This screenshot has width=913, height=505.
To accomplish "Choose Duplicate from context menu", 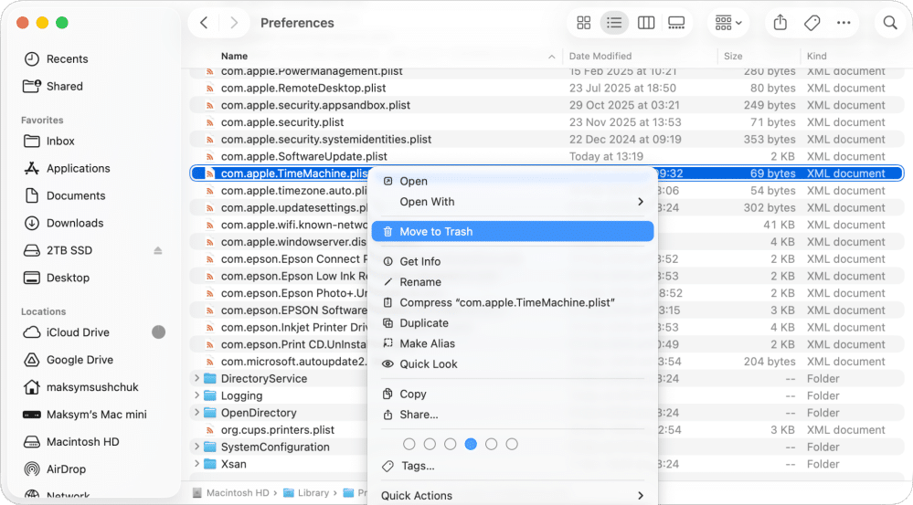I will pyautogui.click(x=513, y=323).
